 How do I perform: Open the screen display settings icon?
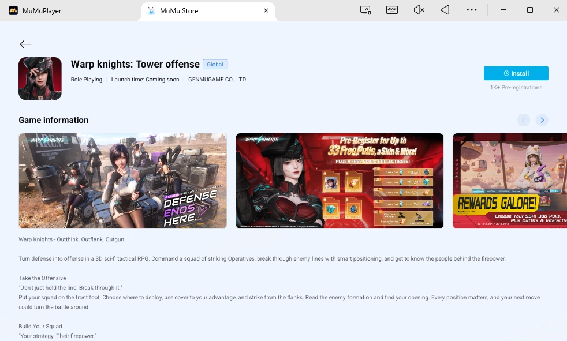click(x=365, y=10)
